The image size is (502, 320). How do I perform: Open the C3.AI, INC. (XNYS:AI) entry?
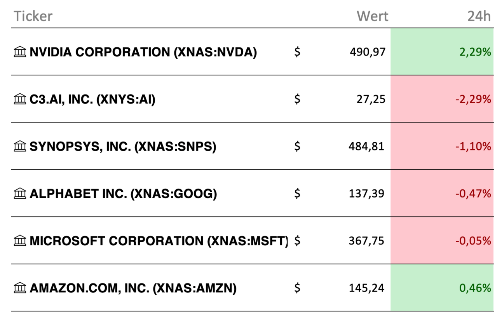click(x=92, y=100)
